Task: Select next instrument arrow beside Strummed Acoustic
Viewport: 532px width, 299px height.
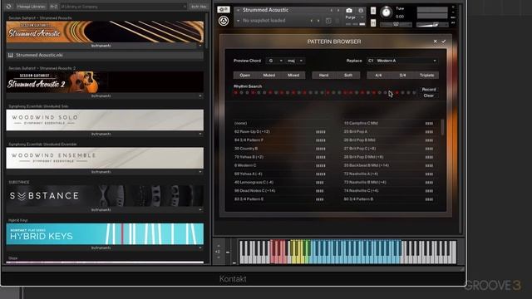Action: 338,11
